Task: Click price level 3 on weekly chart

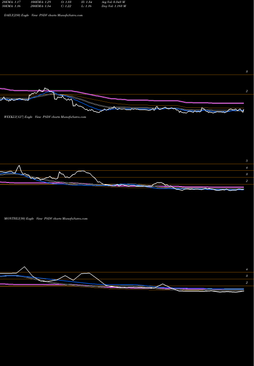Action: point(247,174)
